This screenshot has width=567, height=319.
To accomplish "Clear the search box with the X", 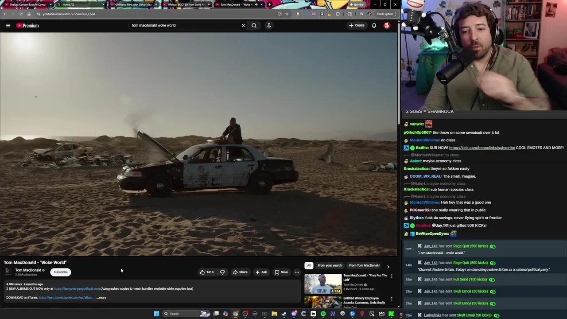I will click(x=243, y=25).
